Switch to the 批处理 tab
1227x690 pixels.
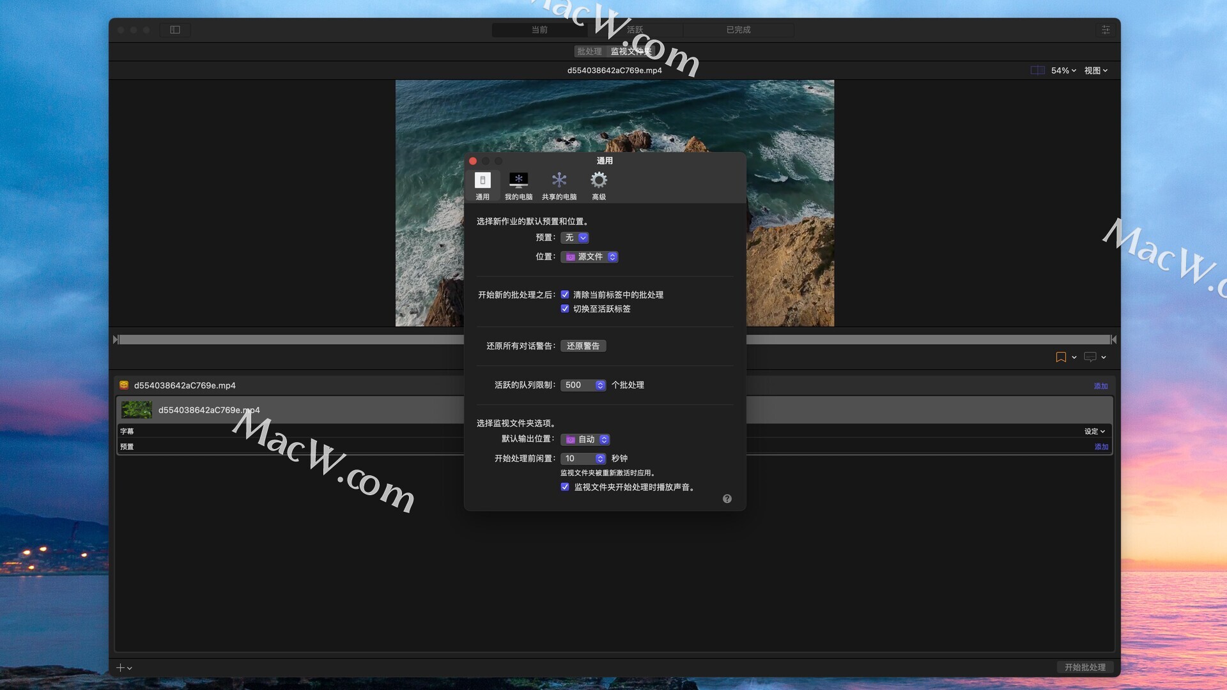tap(589, 51)
